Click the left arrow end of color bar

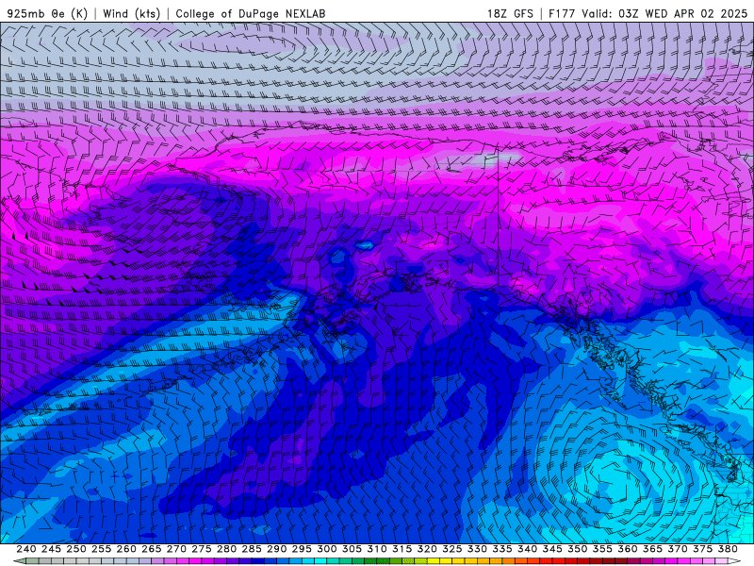[x=19, y=561]
